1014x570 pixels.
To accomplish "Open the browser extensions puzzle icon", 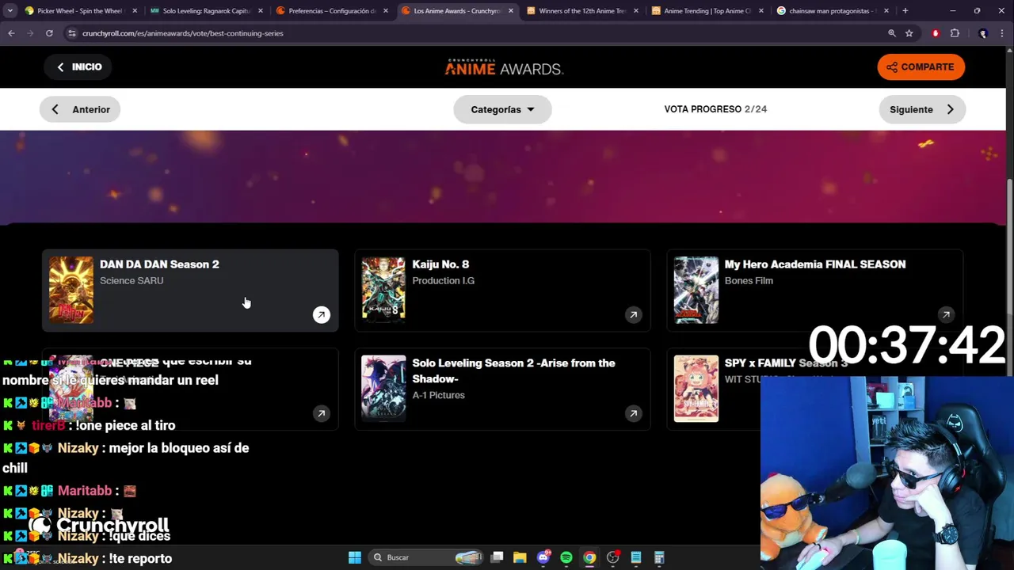I will (x=955, y=33).
